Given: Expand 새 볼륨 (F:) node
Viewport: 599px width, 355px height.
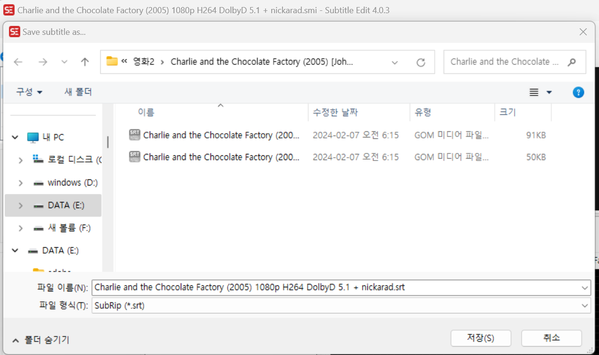Looking at the screenshot, I should click(20, 228).
